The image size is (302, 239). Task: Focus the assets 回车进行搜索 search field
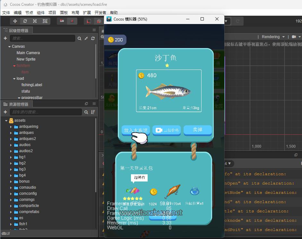[46, 112]
